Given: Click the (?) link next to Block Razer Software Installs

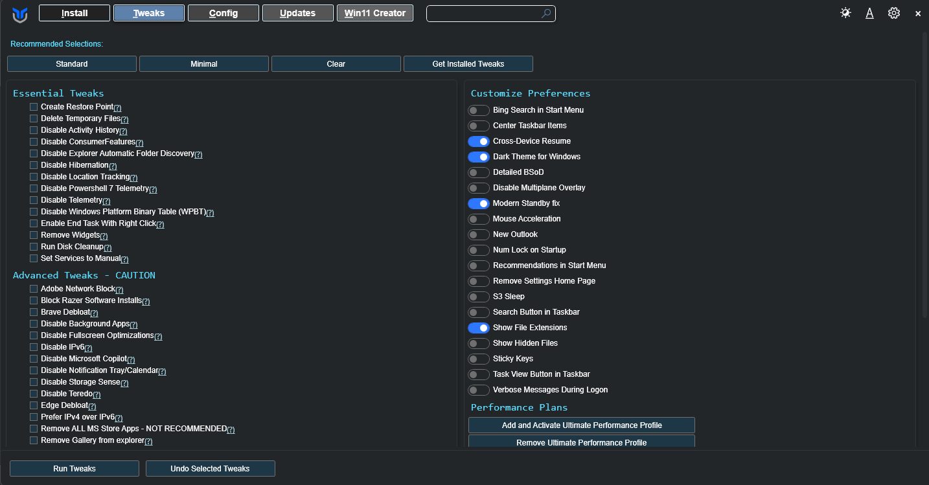Looking at the screenshot, I should pos(146,301).
